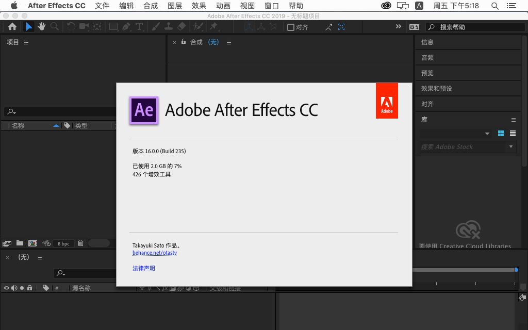Select the Unified Camera tool

[84, 27]
